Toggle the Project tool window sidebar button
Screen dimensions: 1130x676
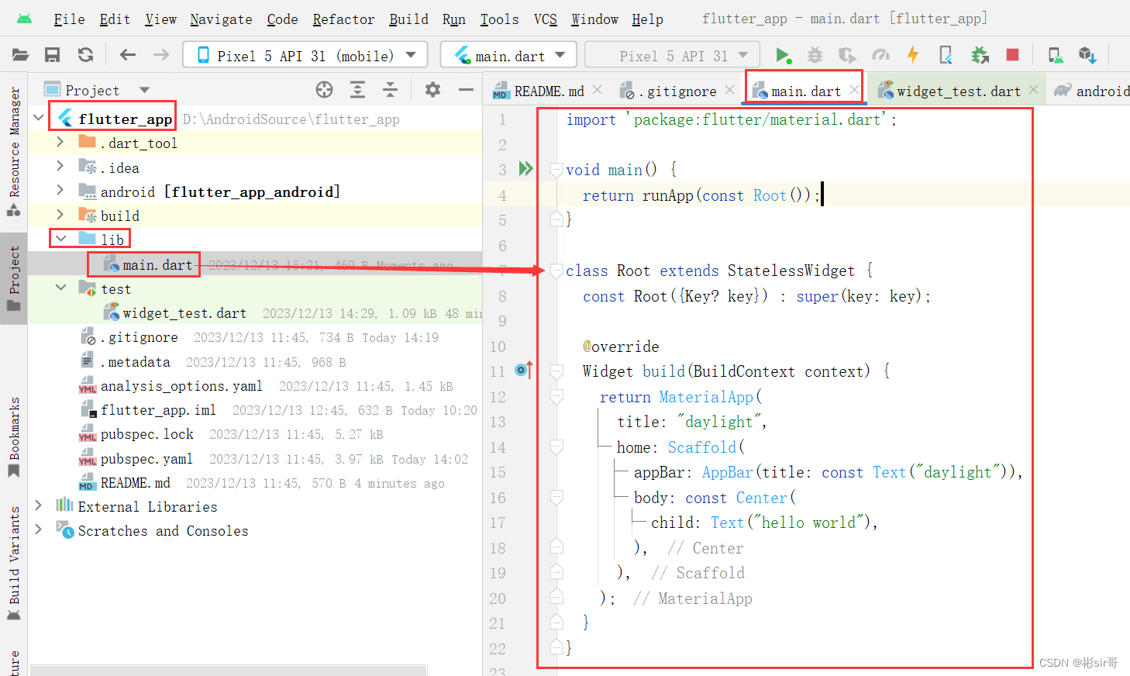pos(14,278)
